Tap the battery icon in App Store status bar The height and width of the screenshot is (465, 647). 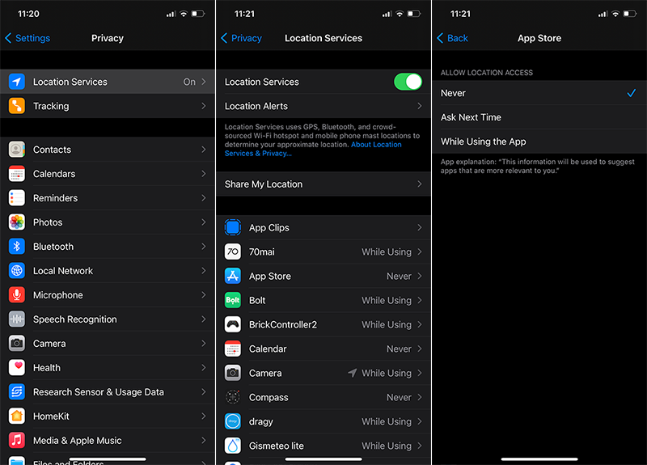tap(630, 14)
